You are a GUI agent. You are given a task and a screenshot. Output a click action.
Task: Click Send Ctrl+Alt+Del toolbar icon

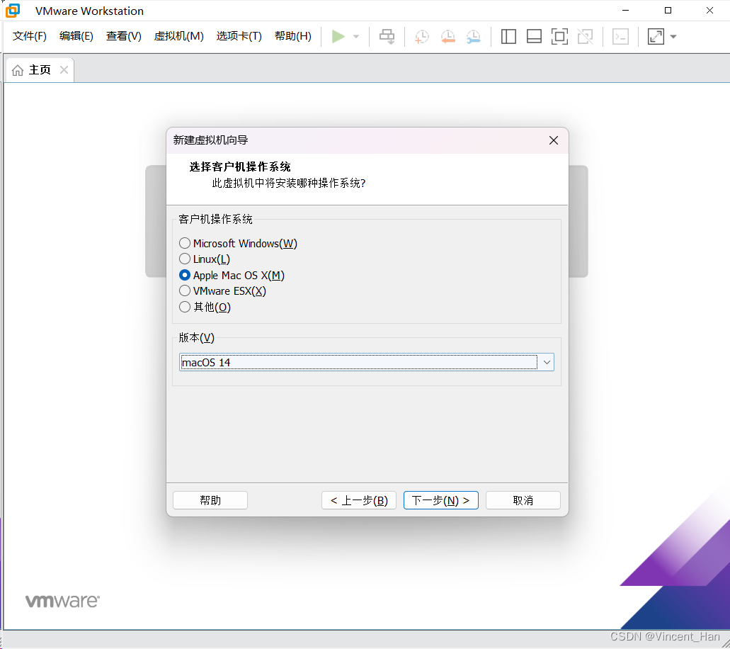click(387, 36)
